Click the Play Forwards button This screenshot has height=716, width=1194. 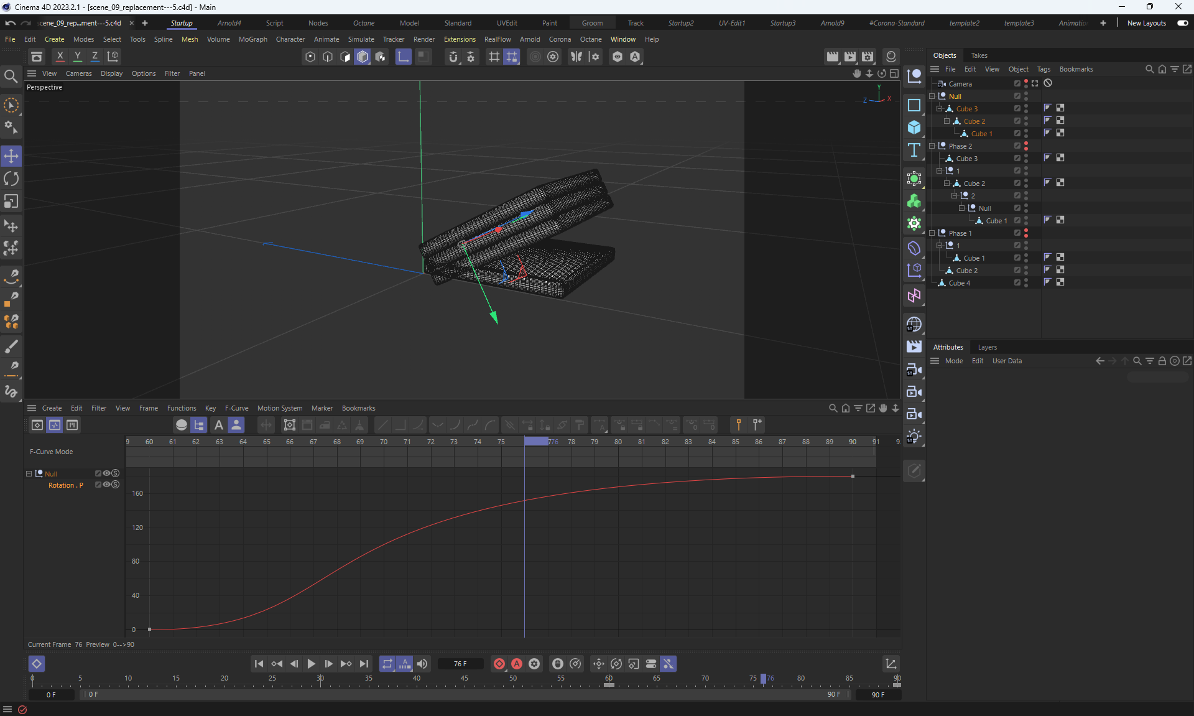pyautogui.click(x=311, y=664)
